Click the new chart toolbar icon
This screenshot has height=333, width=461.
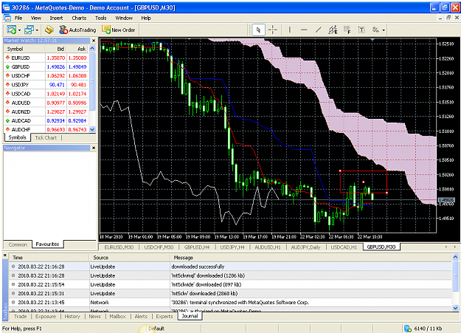12,30
